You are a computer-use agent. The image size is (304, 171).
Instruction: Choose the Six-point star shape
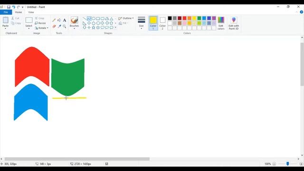point(98,28)
